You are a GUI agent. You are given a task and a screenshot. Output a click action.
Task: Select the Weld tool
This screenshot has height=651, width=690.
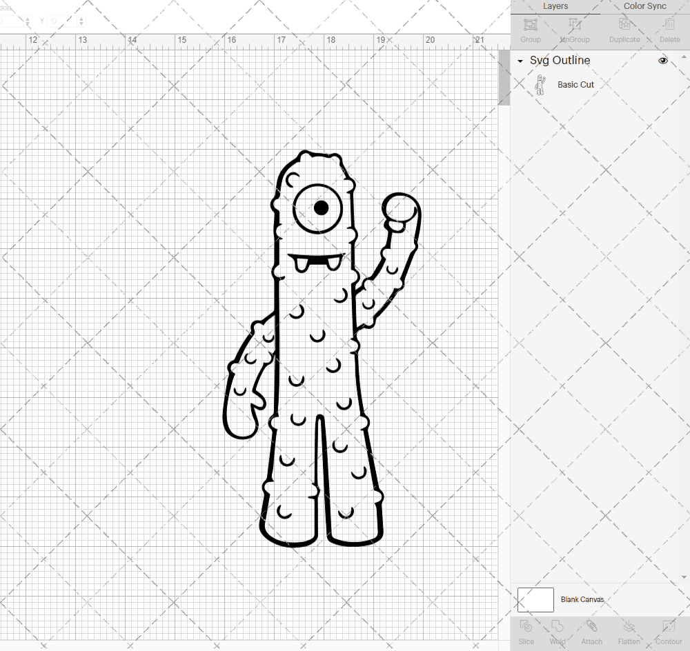pos(558,630)
